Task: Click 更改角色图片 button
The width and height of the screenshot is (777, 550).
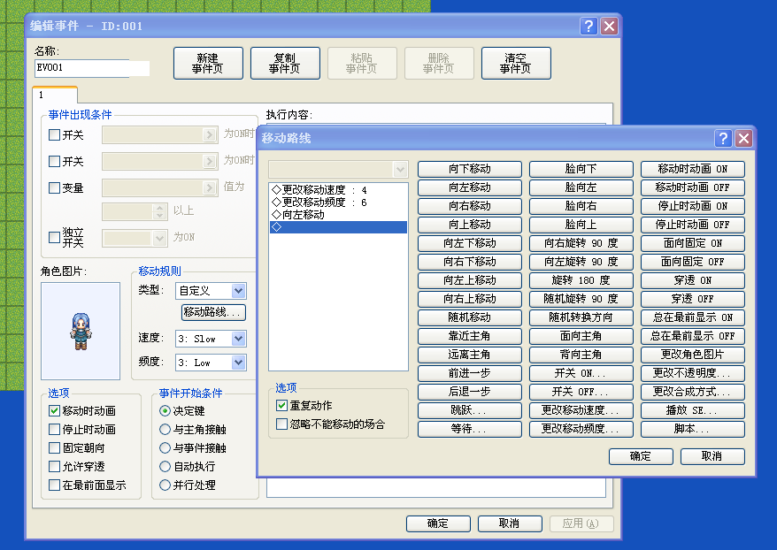Action: pos(693,355)
